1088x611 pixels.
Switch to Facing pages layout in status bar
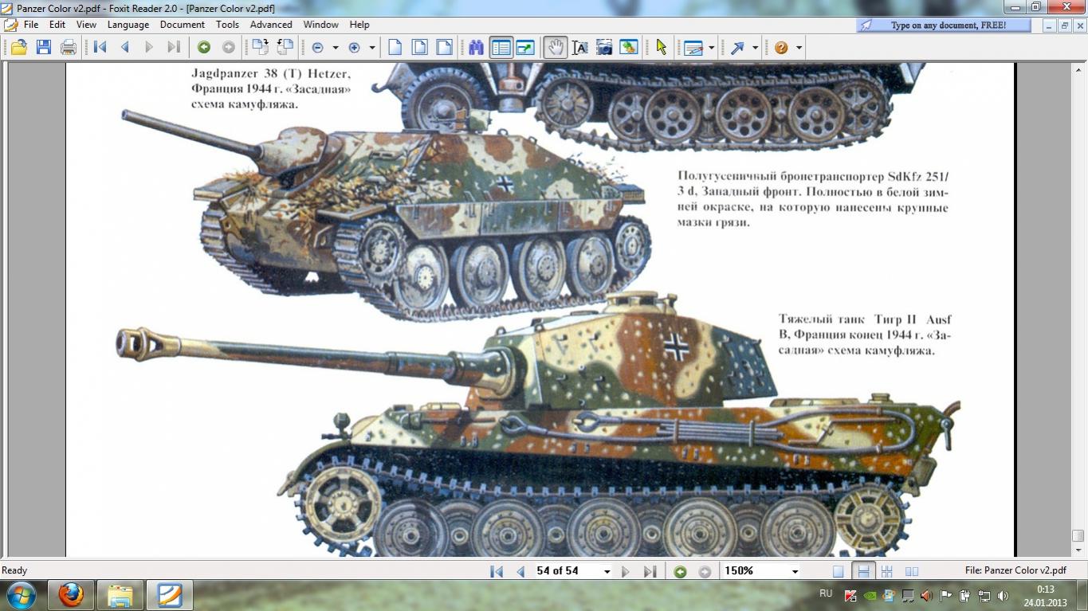(x=912, y=571)
